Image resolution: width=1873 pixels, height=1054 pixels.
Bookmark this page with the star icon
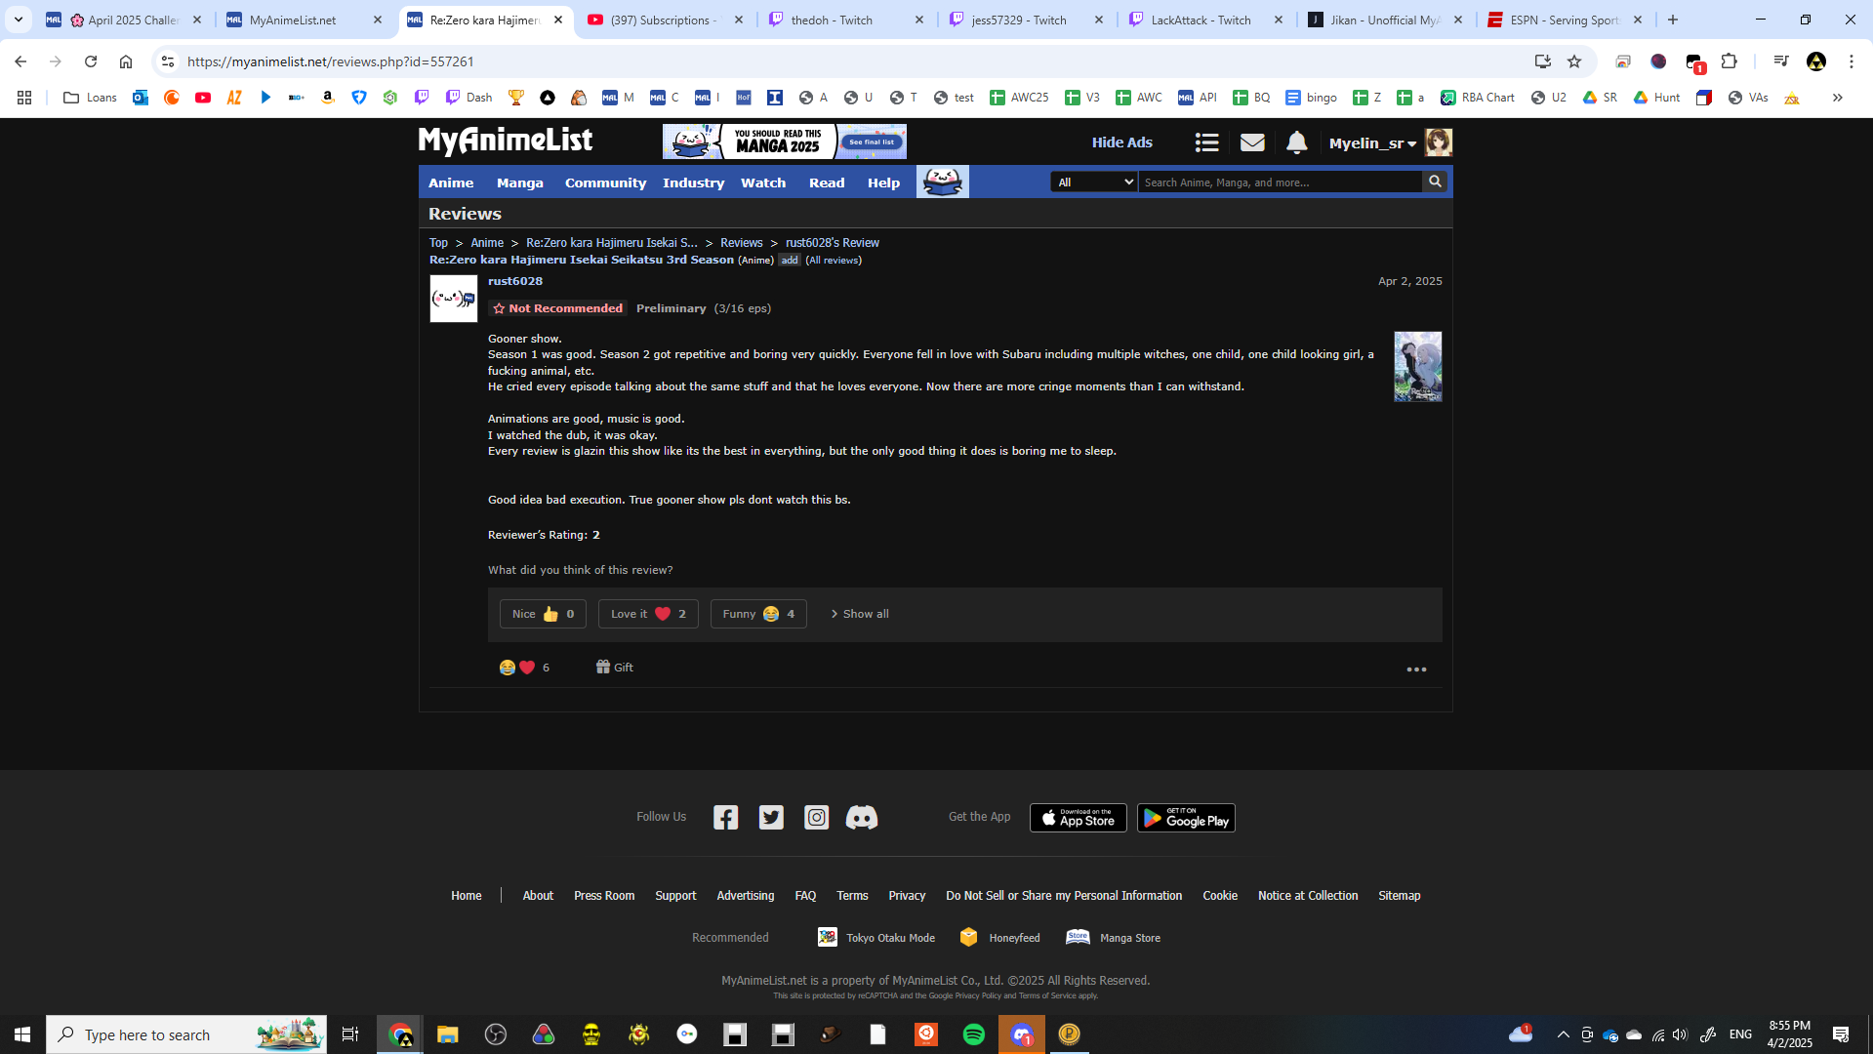(x=1574, y=61)
